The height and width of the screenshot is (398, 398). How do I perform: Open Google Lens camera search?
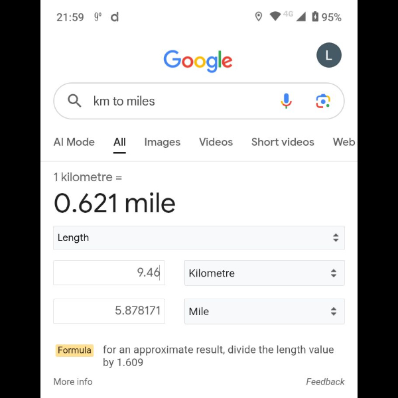323,101
